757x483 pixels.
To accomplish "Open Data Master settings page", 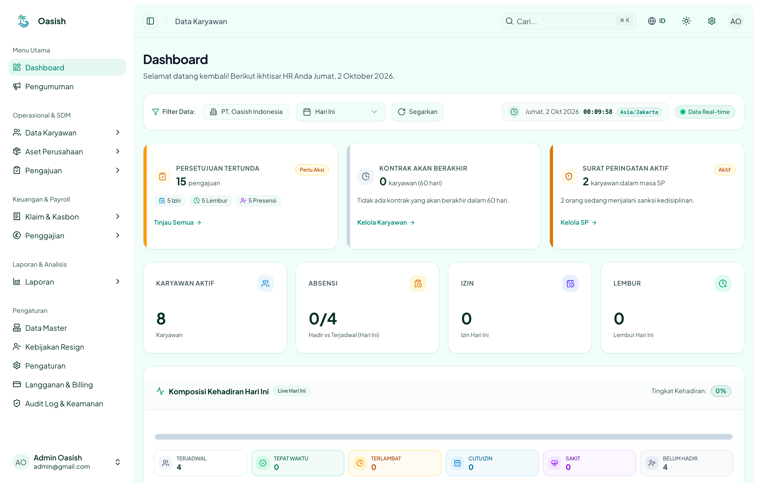I will 67,328.
